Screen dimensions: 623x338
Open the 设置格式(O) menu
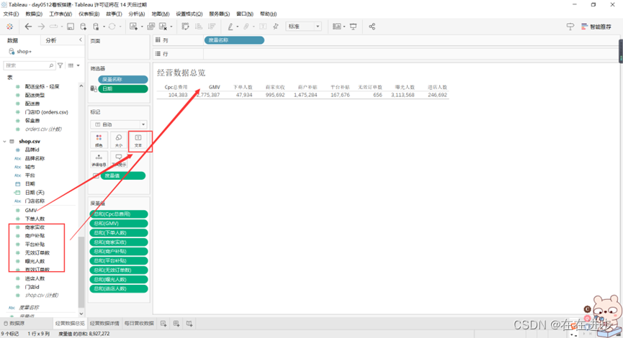pyautogui.click(x=189, y=14)
